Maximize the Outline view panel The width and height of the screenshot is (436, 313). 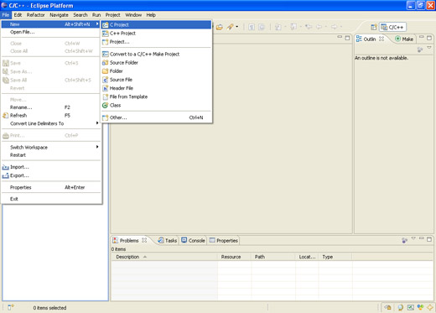click(429, 38)
